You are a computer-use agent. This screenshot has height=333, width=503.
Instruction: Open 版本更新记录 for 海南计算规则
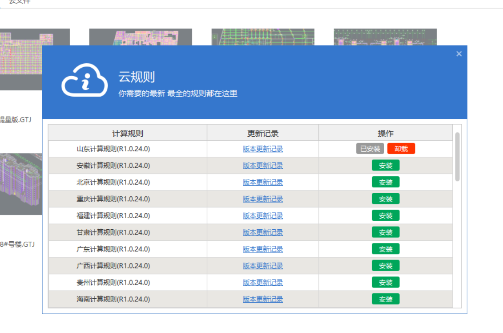point(263,299)
